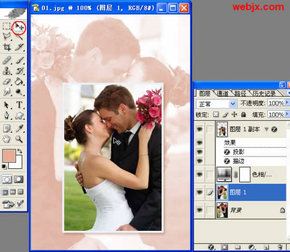Switch to Full Screen mode
290x252 pixels.
pos(20,192)
